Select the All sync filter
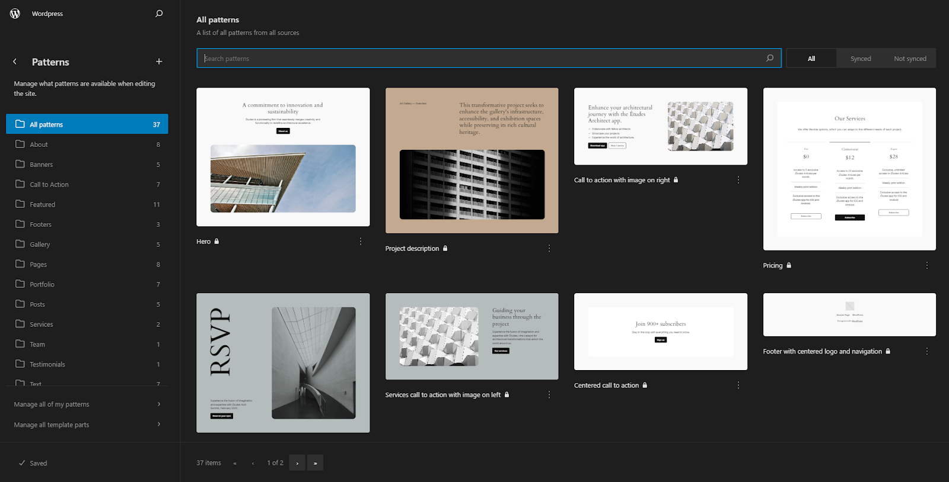Image resolution: width=949 pixels, height=482 pixels. [811, 58]
